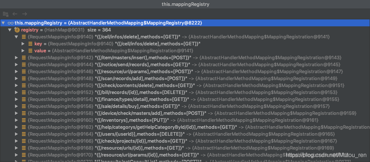Select the this.mappingRegistry root row text
This screenshot has height=162, width=370.
point(108,23)
